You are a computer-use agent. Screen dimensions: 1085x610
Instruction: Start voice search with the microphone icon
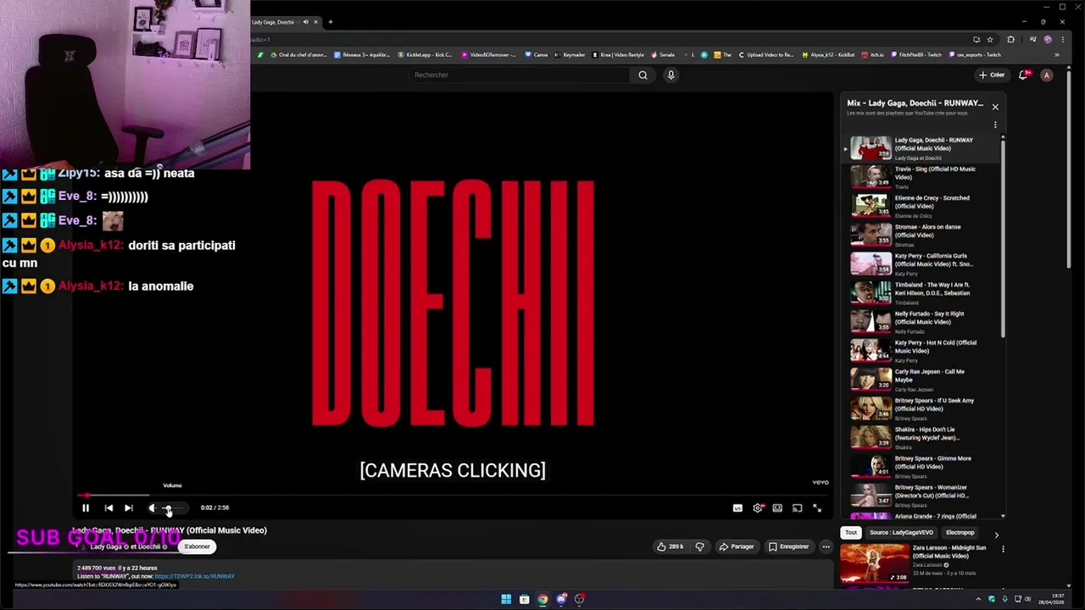[x=670, y=75]
